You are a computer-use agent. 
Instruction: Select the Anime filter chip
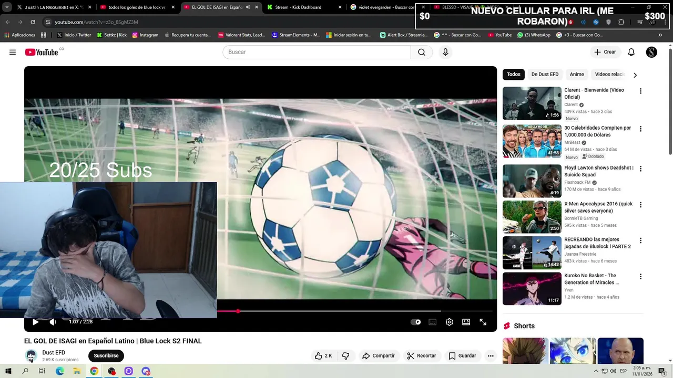coord(577,74)
